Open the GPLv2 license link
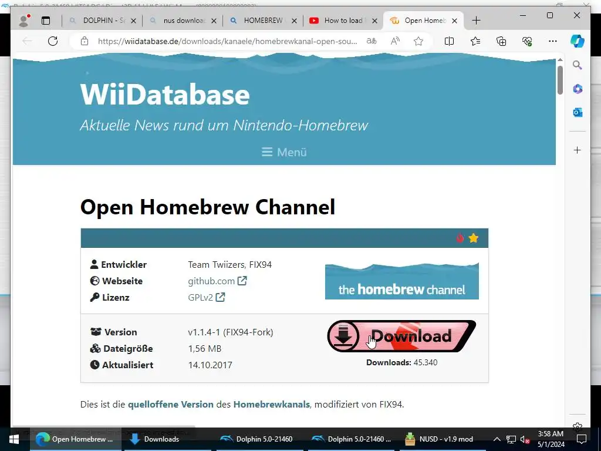 [206, 298]
